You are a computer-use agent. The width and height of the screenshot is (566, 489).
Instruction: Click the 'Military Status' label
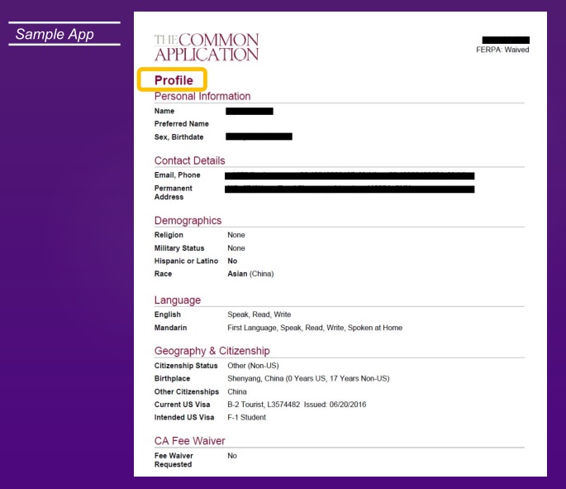(x=179, y=248)
